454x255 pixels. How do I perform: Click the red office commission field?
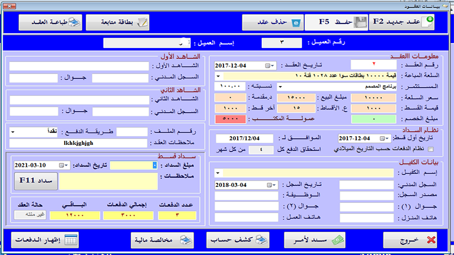click(x=231, y=119)
